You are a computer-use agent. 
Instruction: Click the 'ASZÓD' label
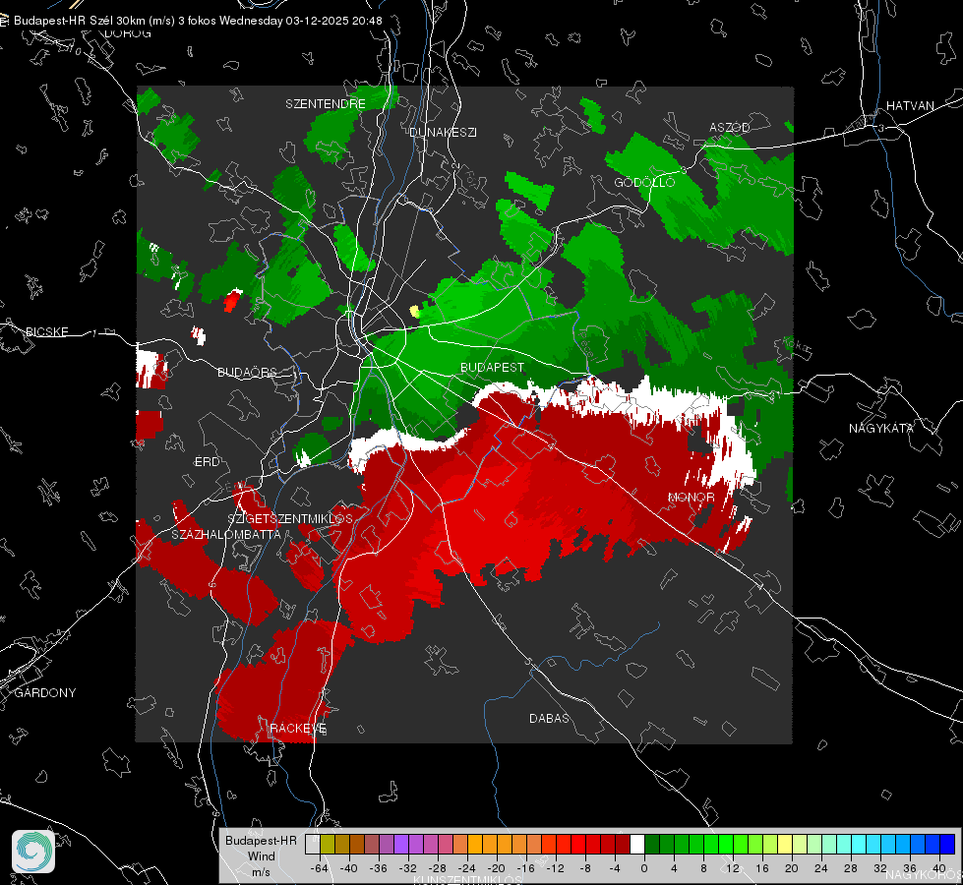(730, 127)
